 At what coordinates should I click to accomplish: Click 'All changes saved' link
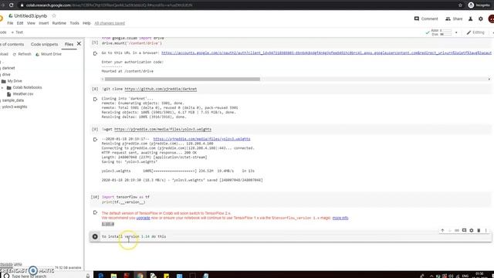110,23
